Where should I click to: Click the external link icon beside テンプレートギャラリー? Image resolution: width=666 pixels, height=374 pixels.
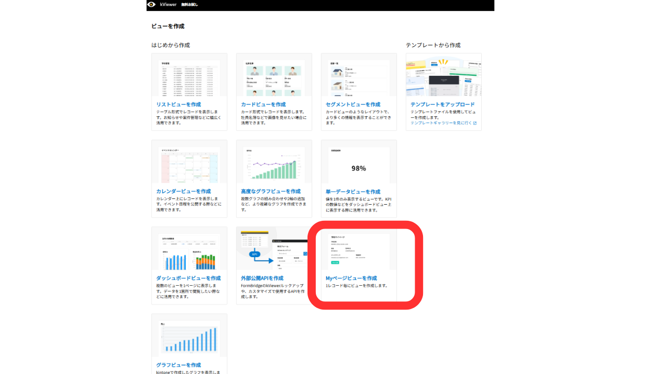coord(475,123)
